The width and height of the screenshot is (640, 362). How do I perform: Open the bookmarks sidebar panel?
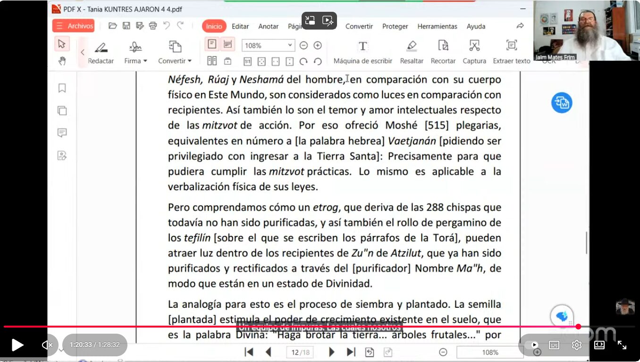(62, 88)
